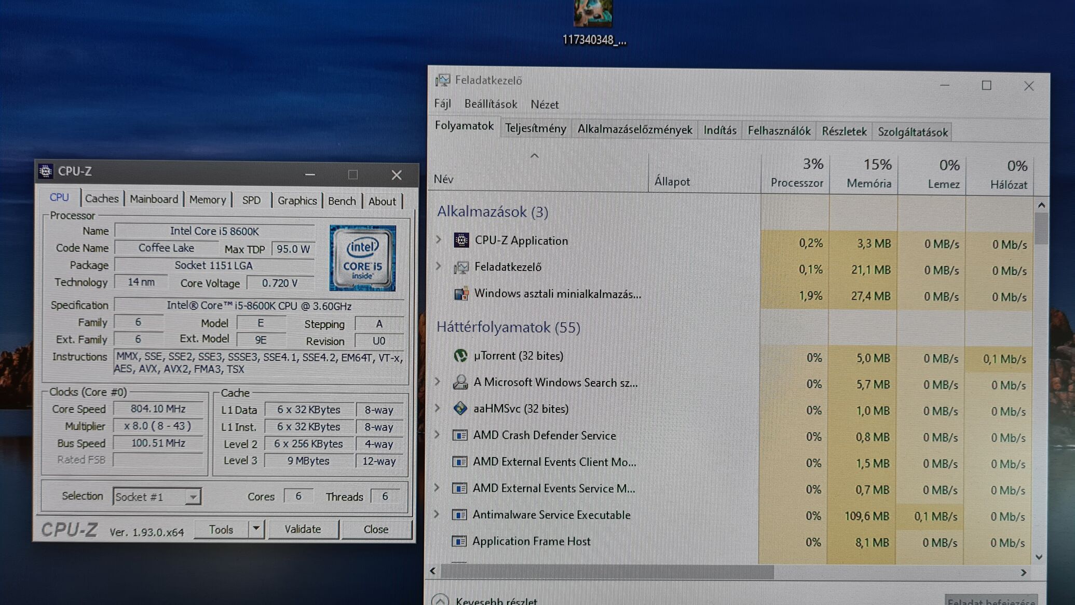Select the CPU tab in CPU-Z
Image resolution: width=1075 pixels, height=605 pixels.
point(59,197)
